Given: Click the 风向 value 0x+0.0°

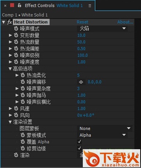Looking at the screenshot, I should coord(86,115).
